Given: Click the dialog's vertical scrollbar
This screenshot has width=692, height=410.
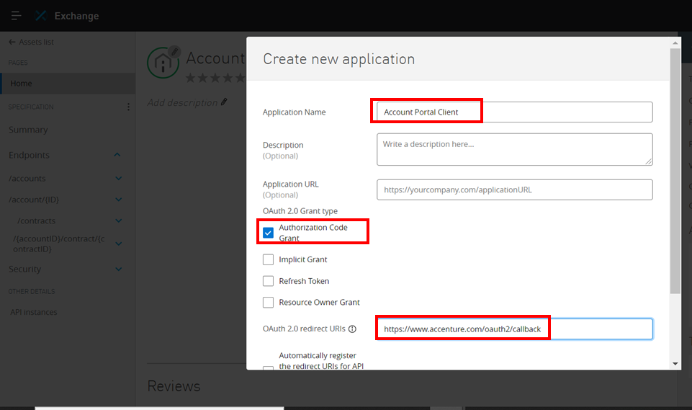Looking at the screenshot, I should click(x=675, y=173).
